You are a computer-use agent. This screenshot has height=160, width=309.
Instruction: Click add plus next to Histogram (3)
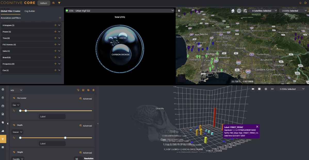point(55,25)
